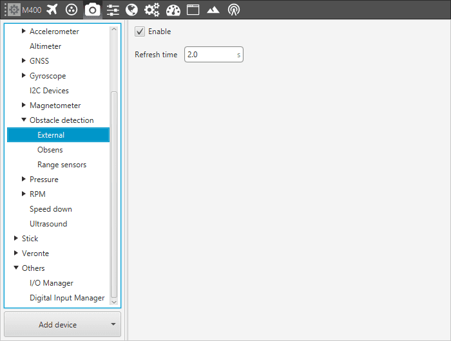Click the airplane vehicle icon

point(52,10)
